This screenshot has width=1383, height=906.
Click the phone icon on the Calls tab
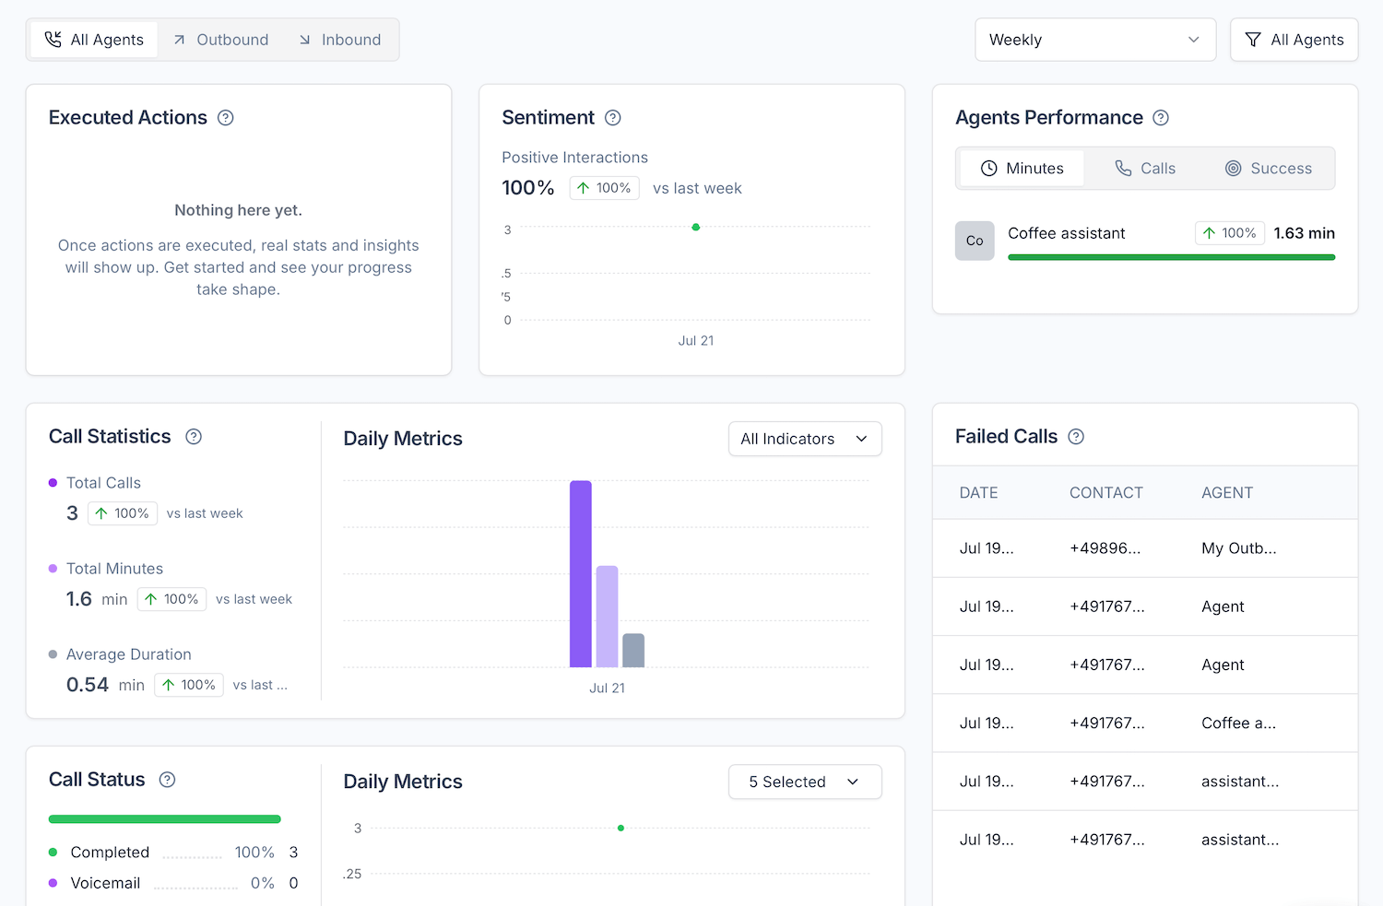click(1122, 168)
